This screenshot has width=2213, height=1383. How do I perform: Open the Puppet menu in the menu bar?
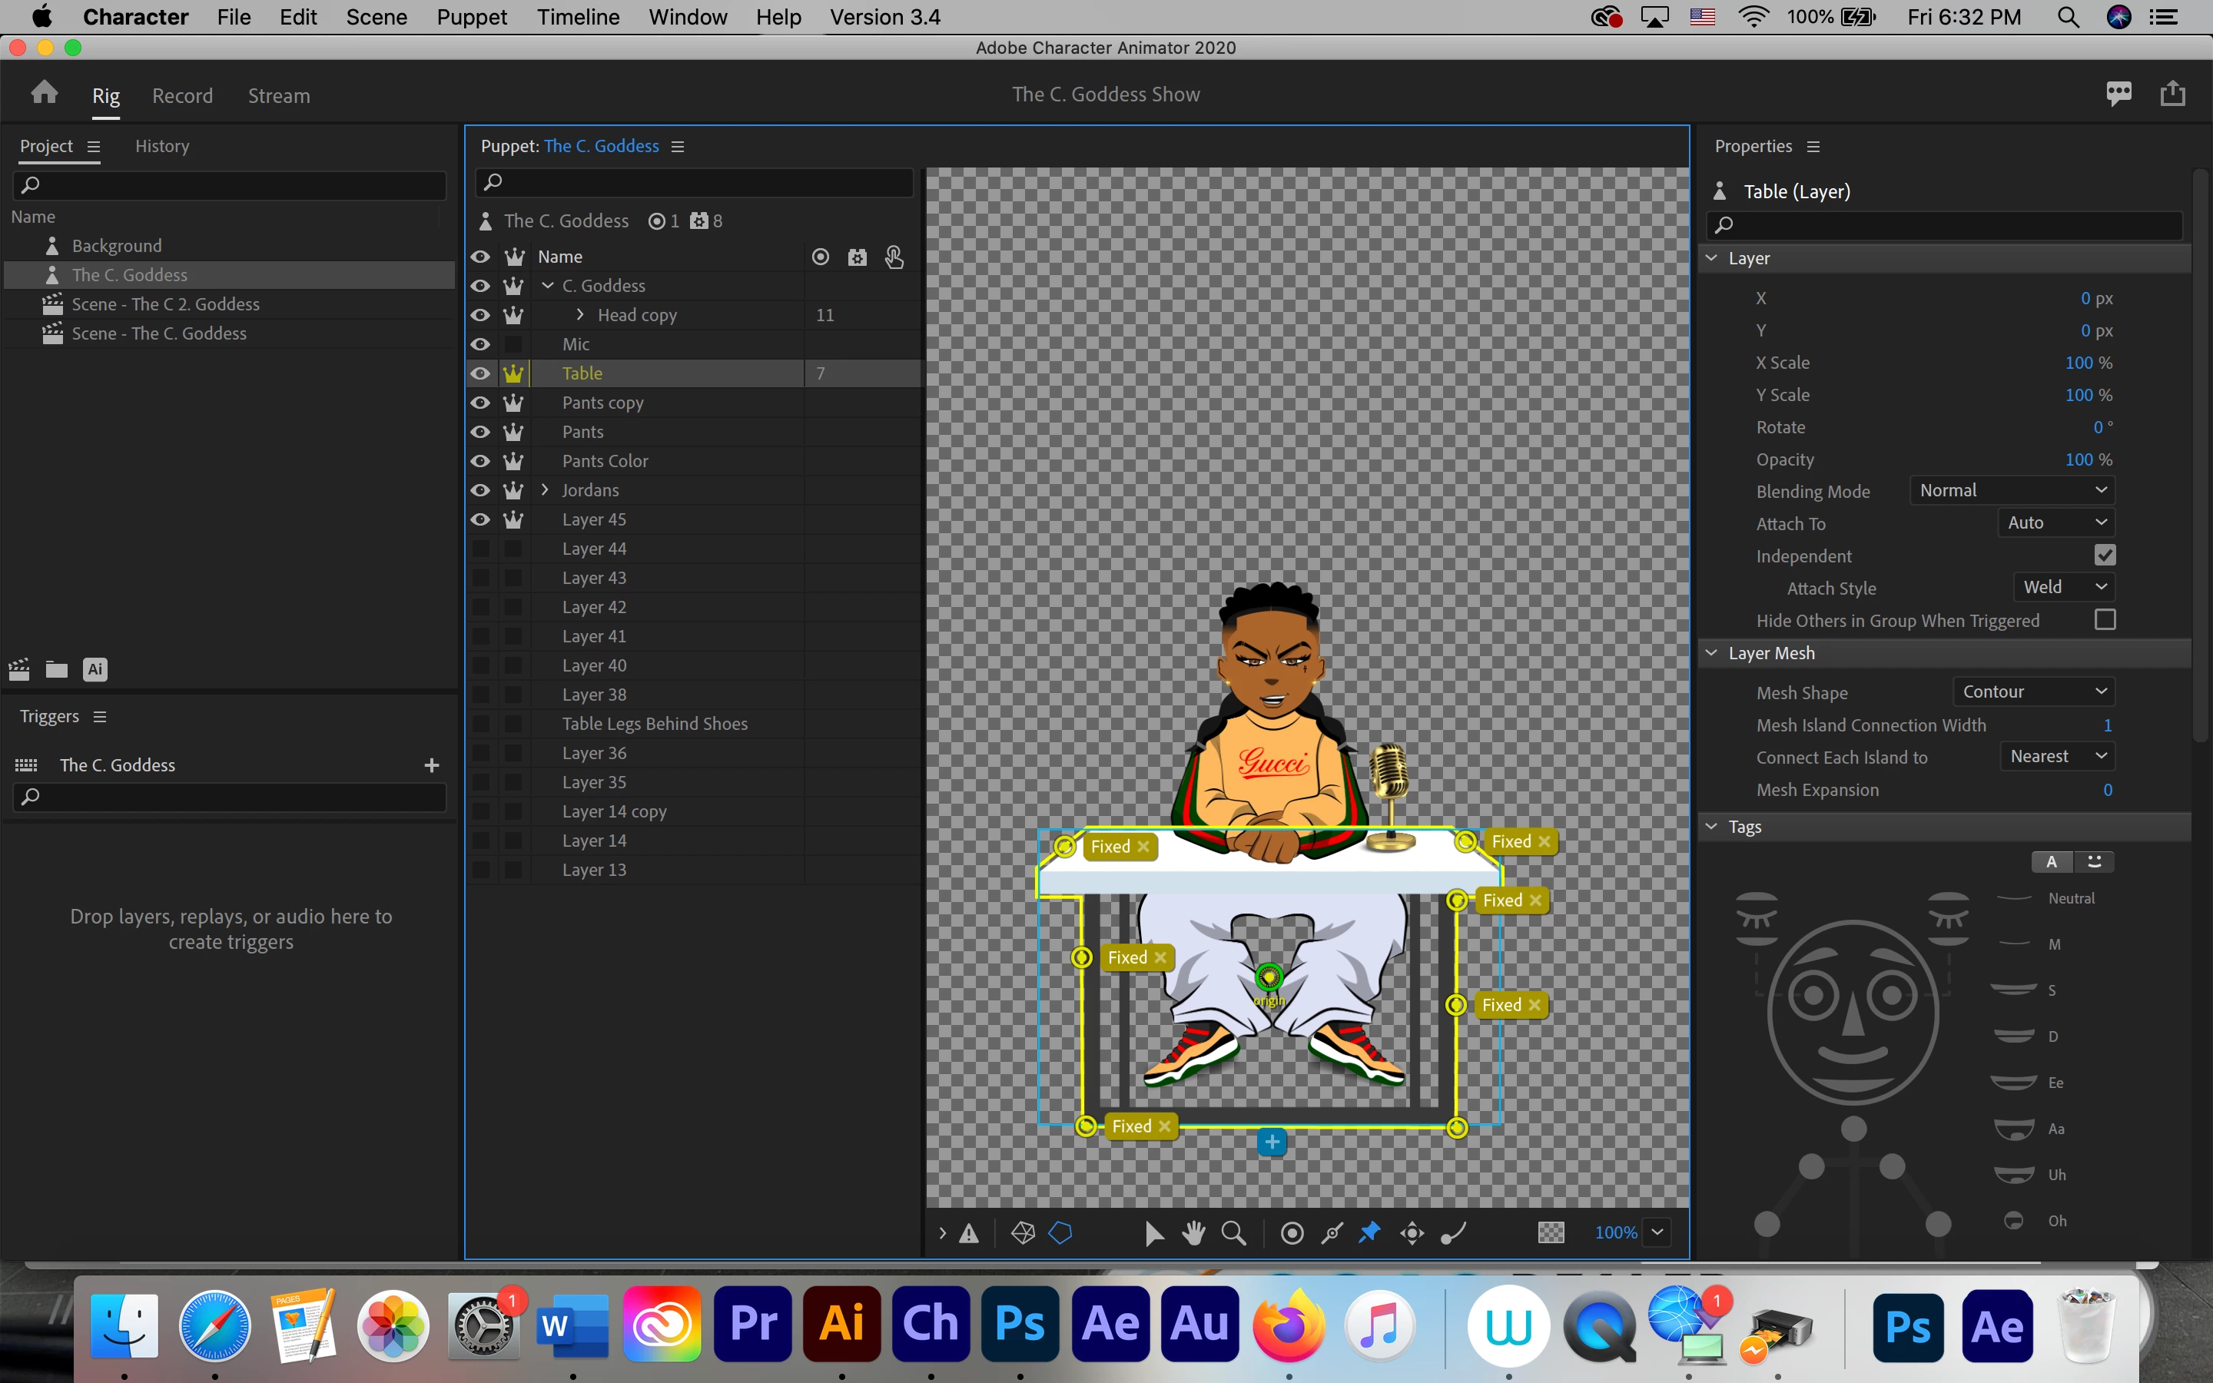(471, 16)
